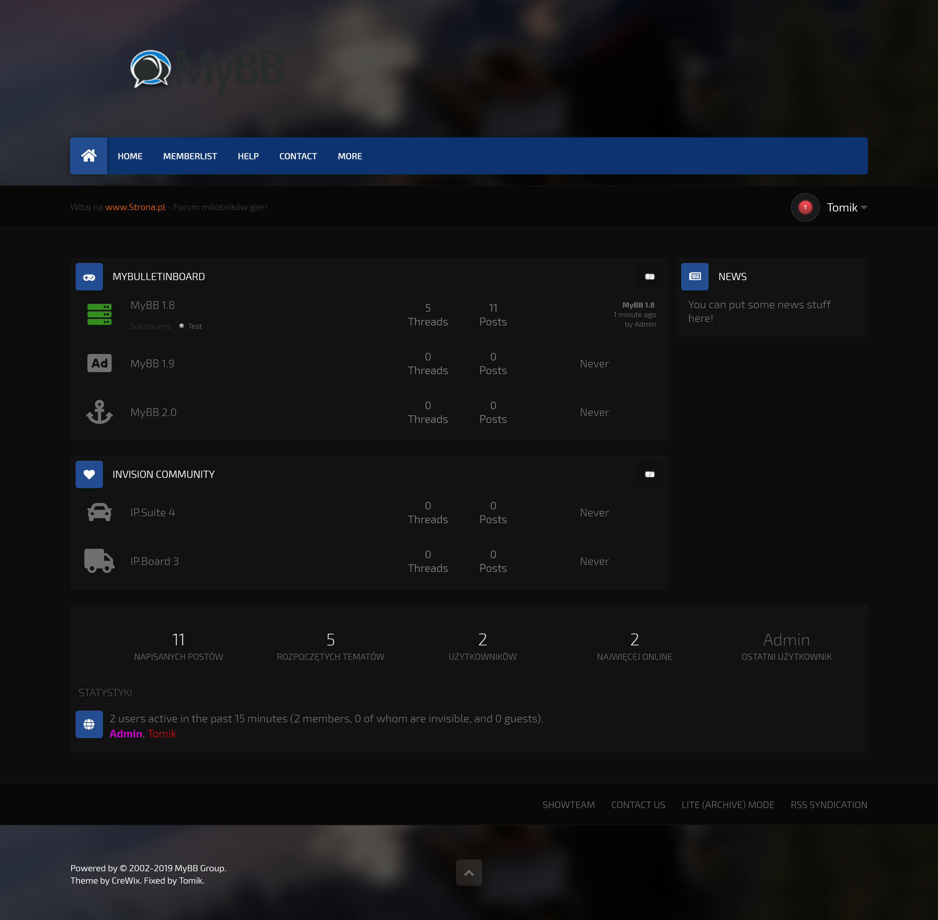Image resolution: width=938 pixels, height=920 pixels.
Task: Click the heart icon beside Invision Community
Action: [x=89, y=474]
